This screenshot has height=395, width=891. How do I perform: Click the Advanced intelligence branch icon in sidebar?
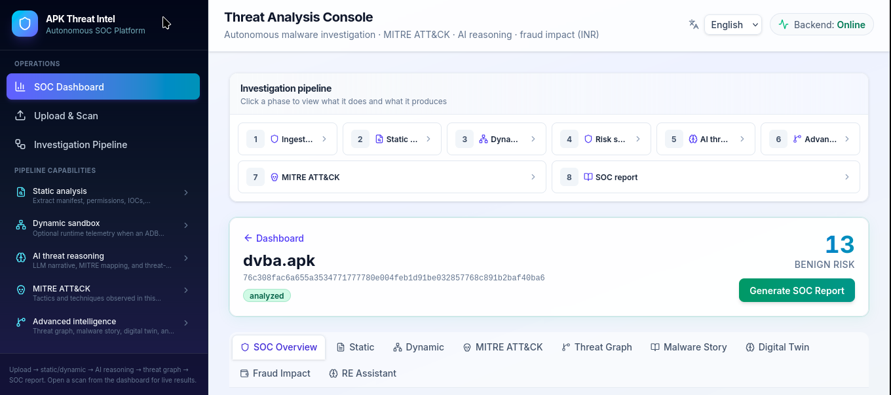(21, 322)
